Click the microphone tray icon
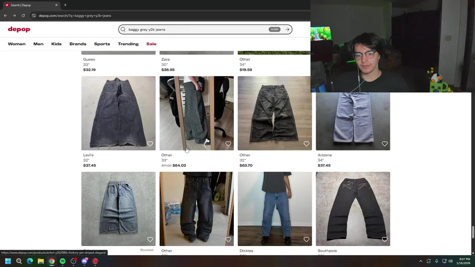This screenshot has width=475, height=267. point(437,261)
